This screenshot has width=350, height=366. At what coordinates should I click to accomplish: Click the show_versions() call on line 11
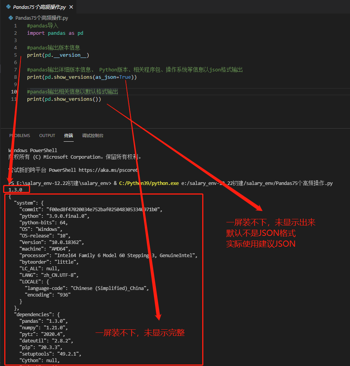tap(76, 99)
